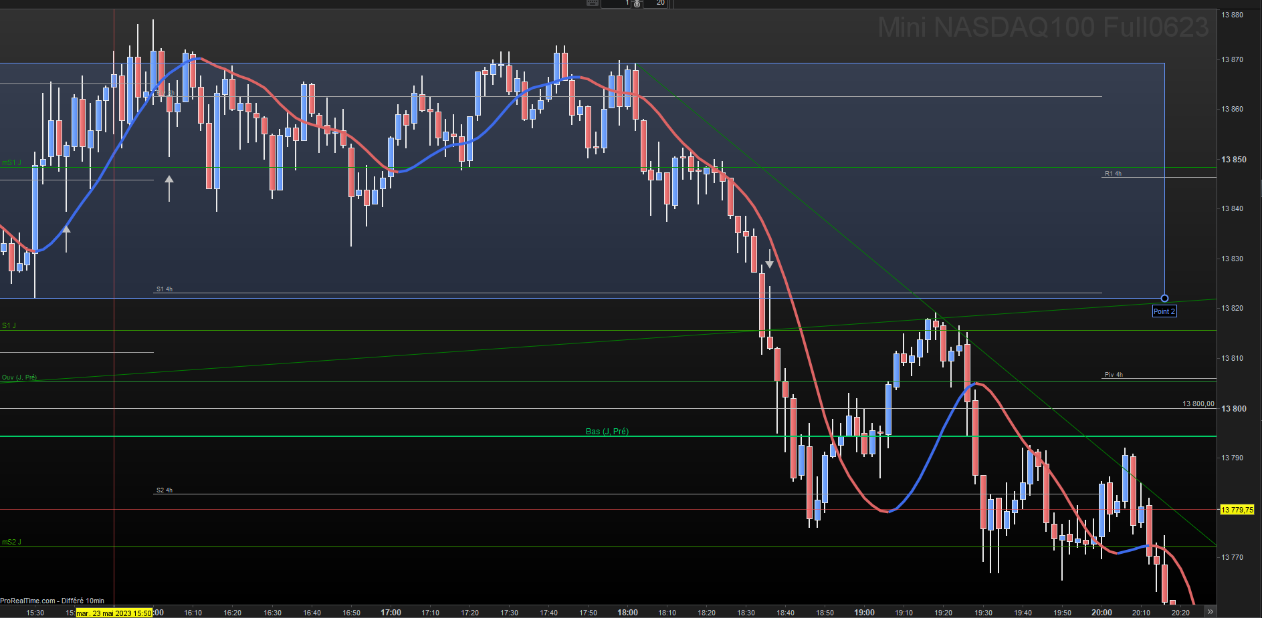Click 20:20 on the time axis

1180,613
